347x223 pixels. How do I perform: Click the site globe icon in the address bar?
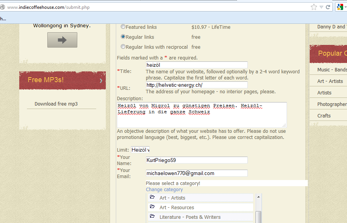point(2,7)
